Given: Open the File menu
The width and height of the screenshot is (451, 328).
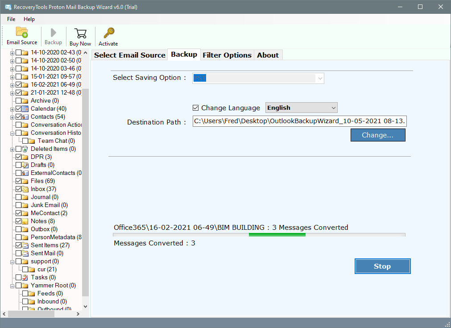Looking at the screenshot, I should point(11,19).
